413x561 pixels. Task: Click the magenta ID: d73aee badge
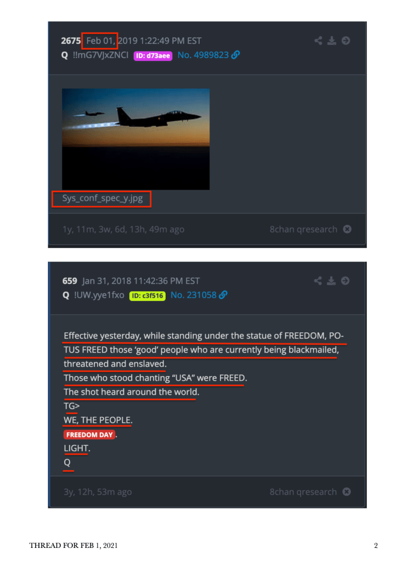(153, 55)
